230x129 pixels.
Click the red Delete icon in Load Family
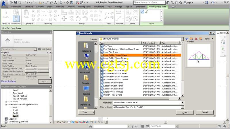[196, 39]
